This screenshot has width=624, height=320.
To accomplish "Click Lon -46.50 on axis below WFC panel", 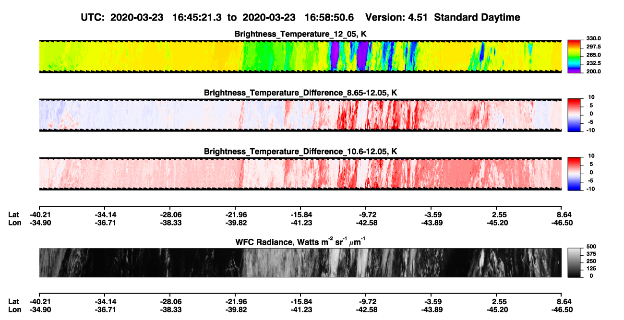I will 562,309.
